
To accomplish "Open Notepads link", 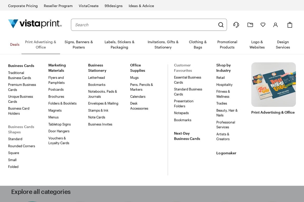I will coord(181,113).
